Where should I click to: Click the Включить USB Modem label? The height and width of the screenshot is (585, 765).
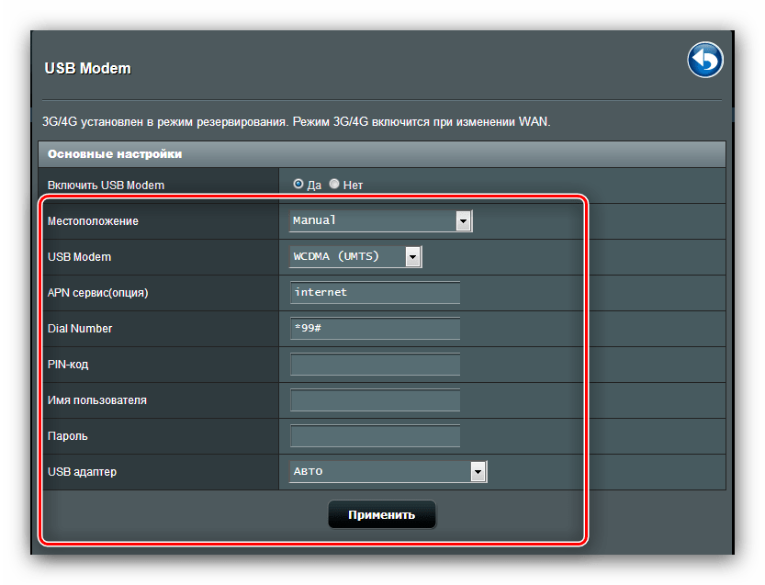click(106, 185)
